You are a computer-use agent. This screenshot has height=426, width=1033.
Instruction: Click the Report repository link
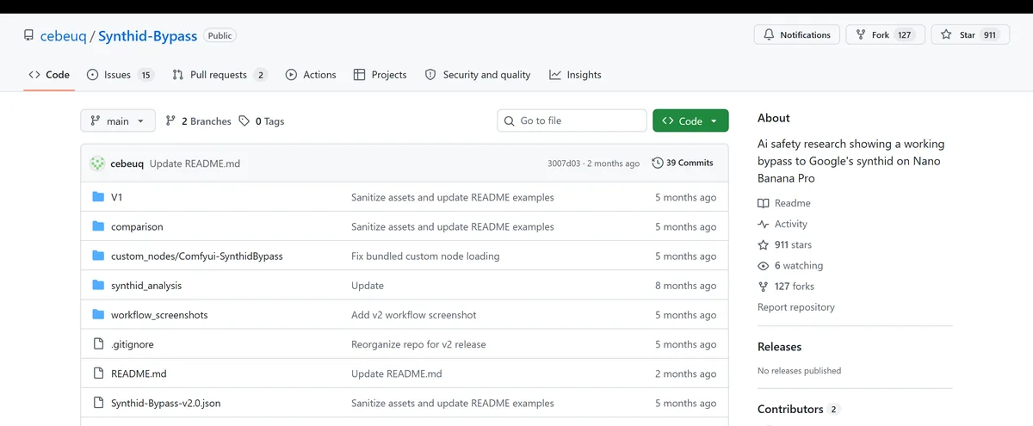[796, 307]
